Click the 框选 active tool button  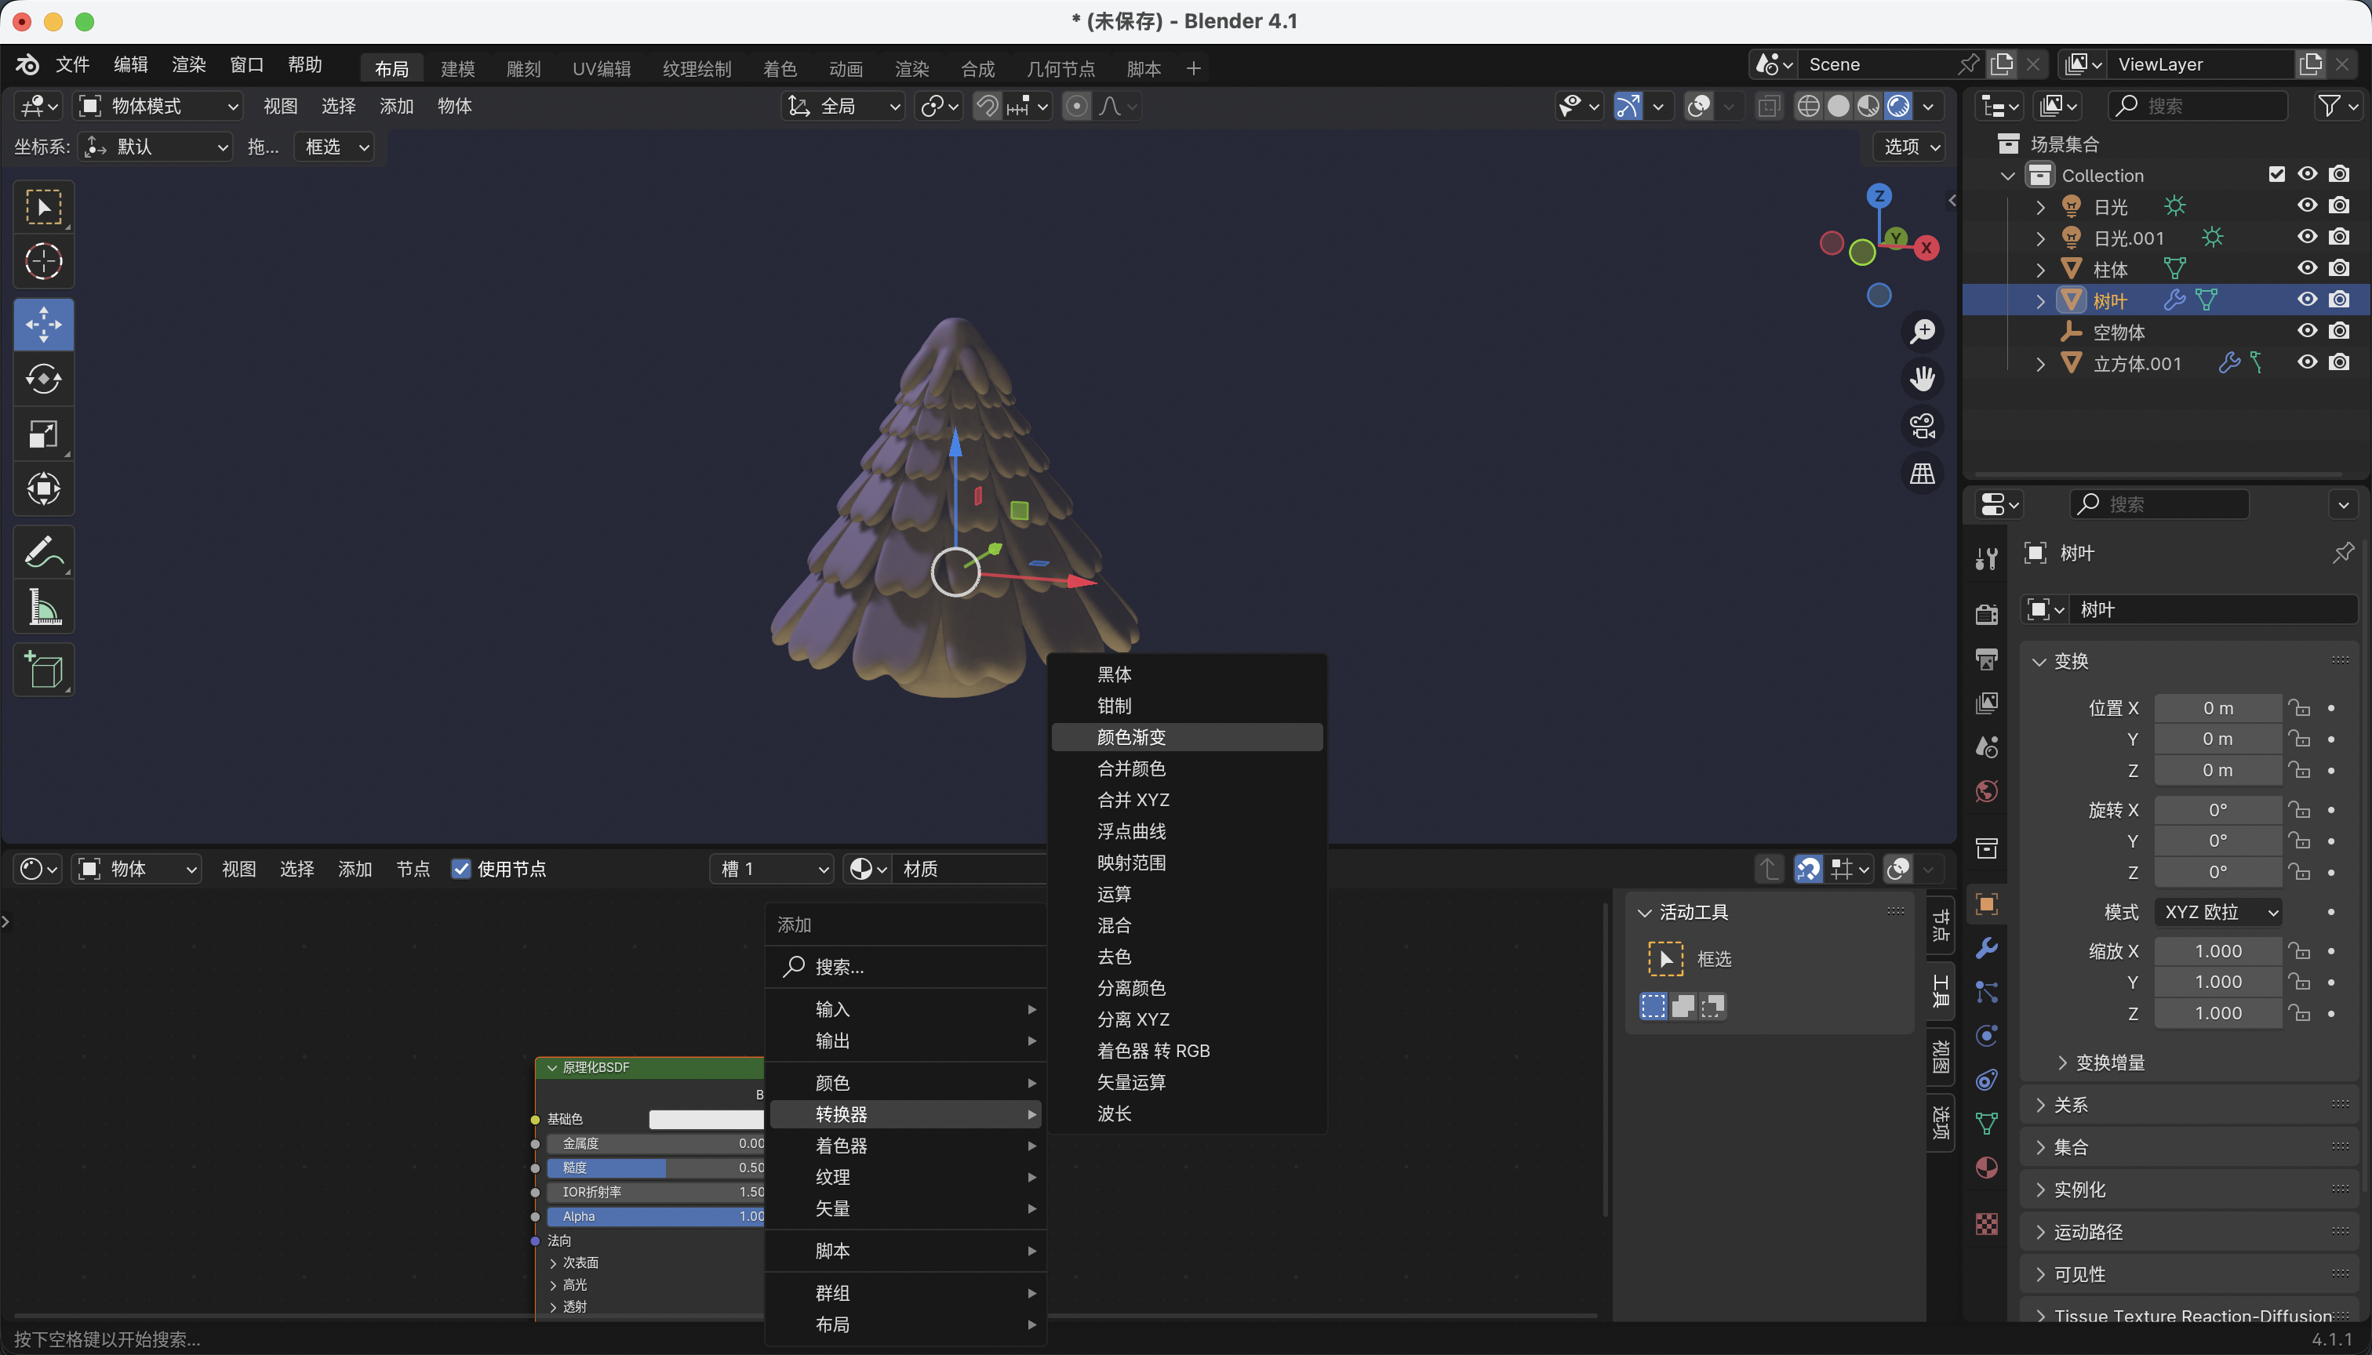click(1665, 958)
